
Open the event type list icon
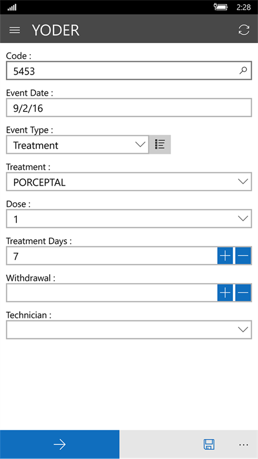coord(160,144)
